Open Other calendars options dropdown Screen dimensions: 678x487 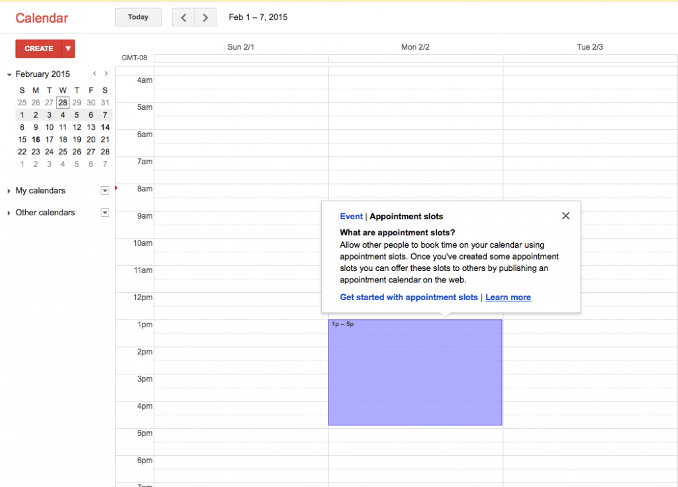pyautogui.click(x=105, y=213)
